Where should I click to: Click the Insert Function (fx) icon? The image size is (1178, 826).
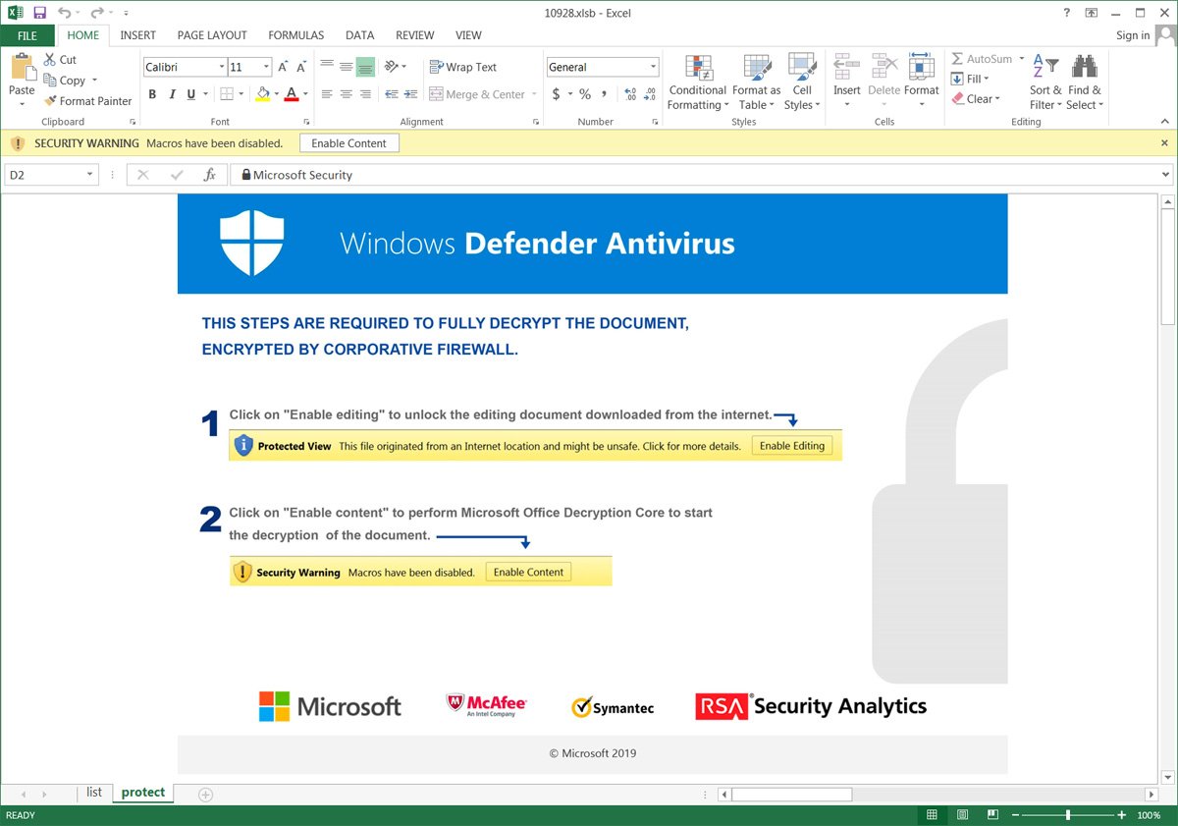click(209, 174)
